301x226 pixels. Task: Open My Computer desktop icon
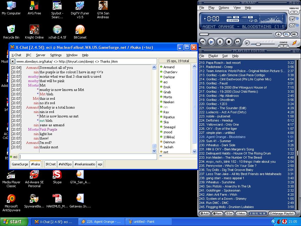click(11, 8)
